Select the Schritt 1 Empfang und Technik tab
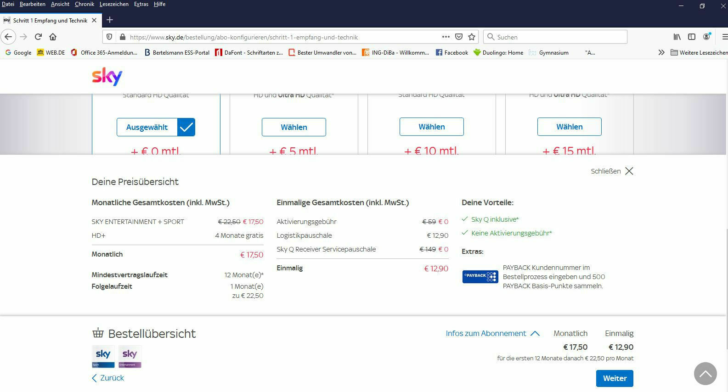Image resolution: width=728 pixels, height=392 pixels. point(50,20)
